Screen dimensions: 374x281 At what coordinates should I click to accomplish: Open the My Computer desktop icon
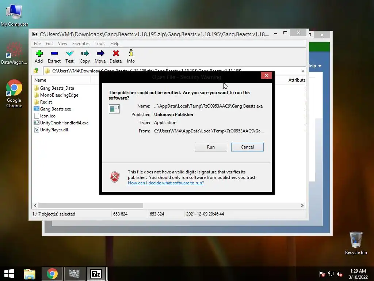14,15
